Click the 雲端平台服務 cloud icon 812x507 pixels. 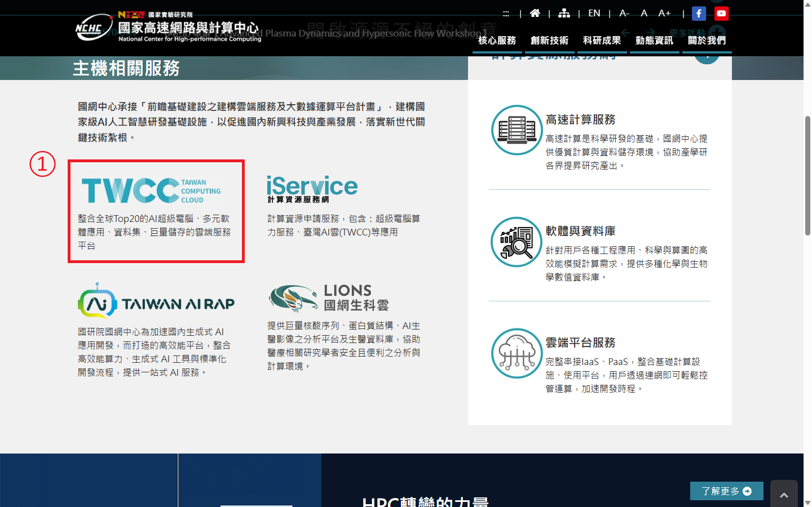517,353
